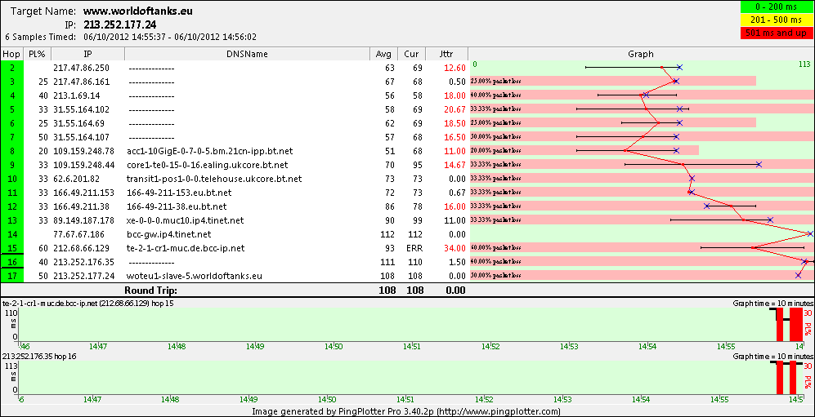Image resolution: width=815 pixels, height=417 pixels.
Task: Click te-2-1-cr1-muc.de.bcc-ip.net in hop 15 row
Action: (x=186, y=248)
